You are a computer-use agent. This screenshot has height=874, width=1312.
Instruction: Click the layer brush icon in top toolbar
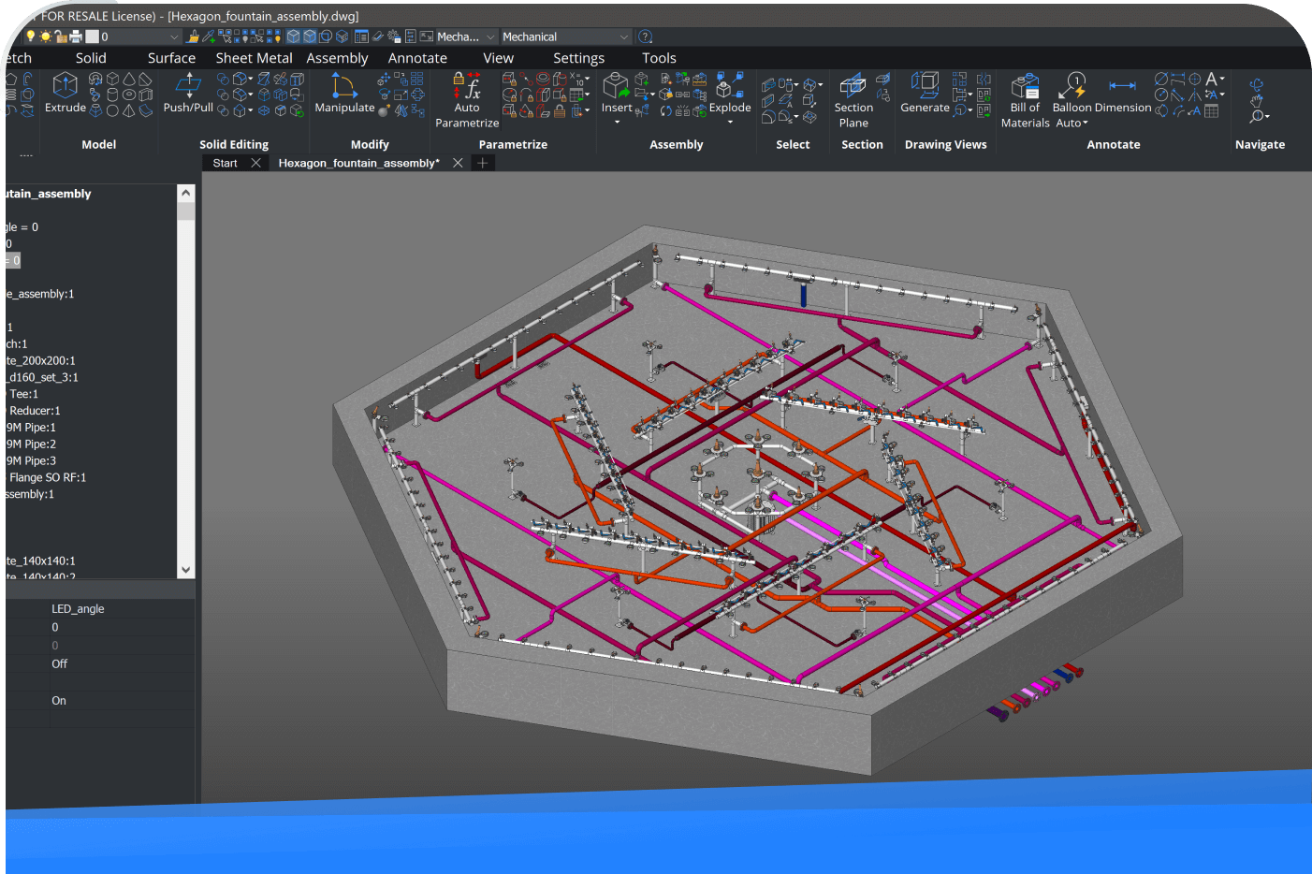coord(193,36)
